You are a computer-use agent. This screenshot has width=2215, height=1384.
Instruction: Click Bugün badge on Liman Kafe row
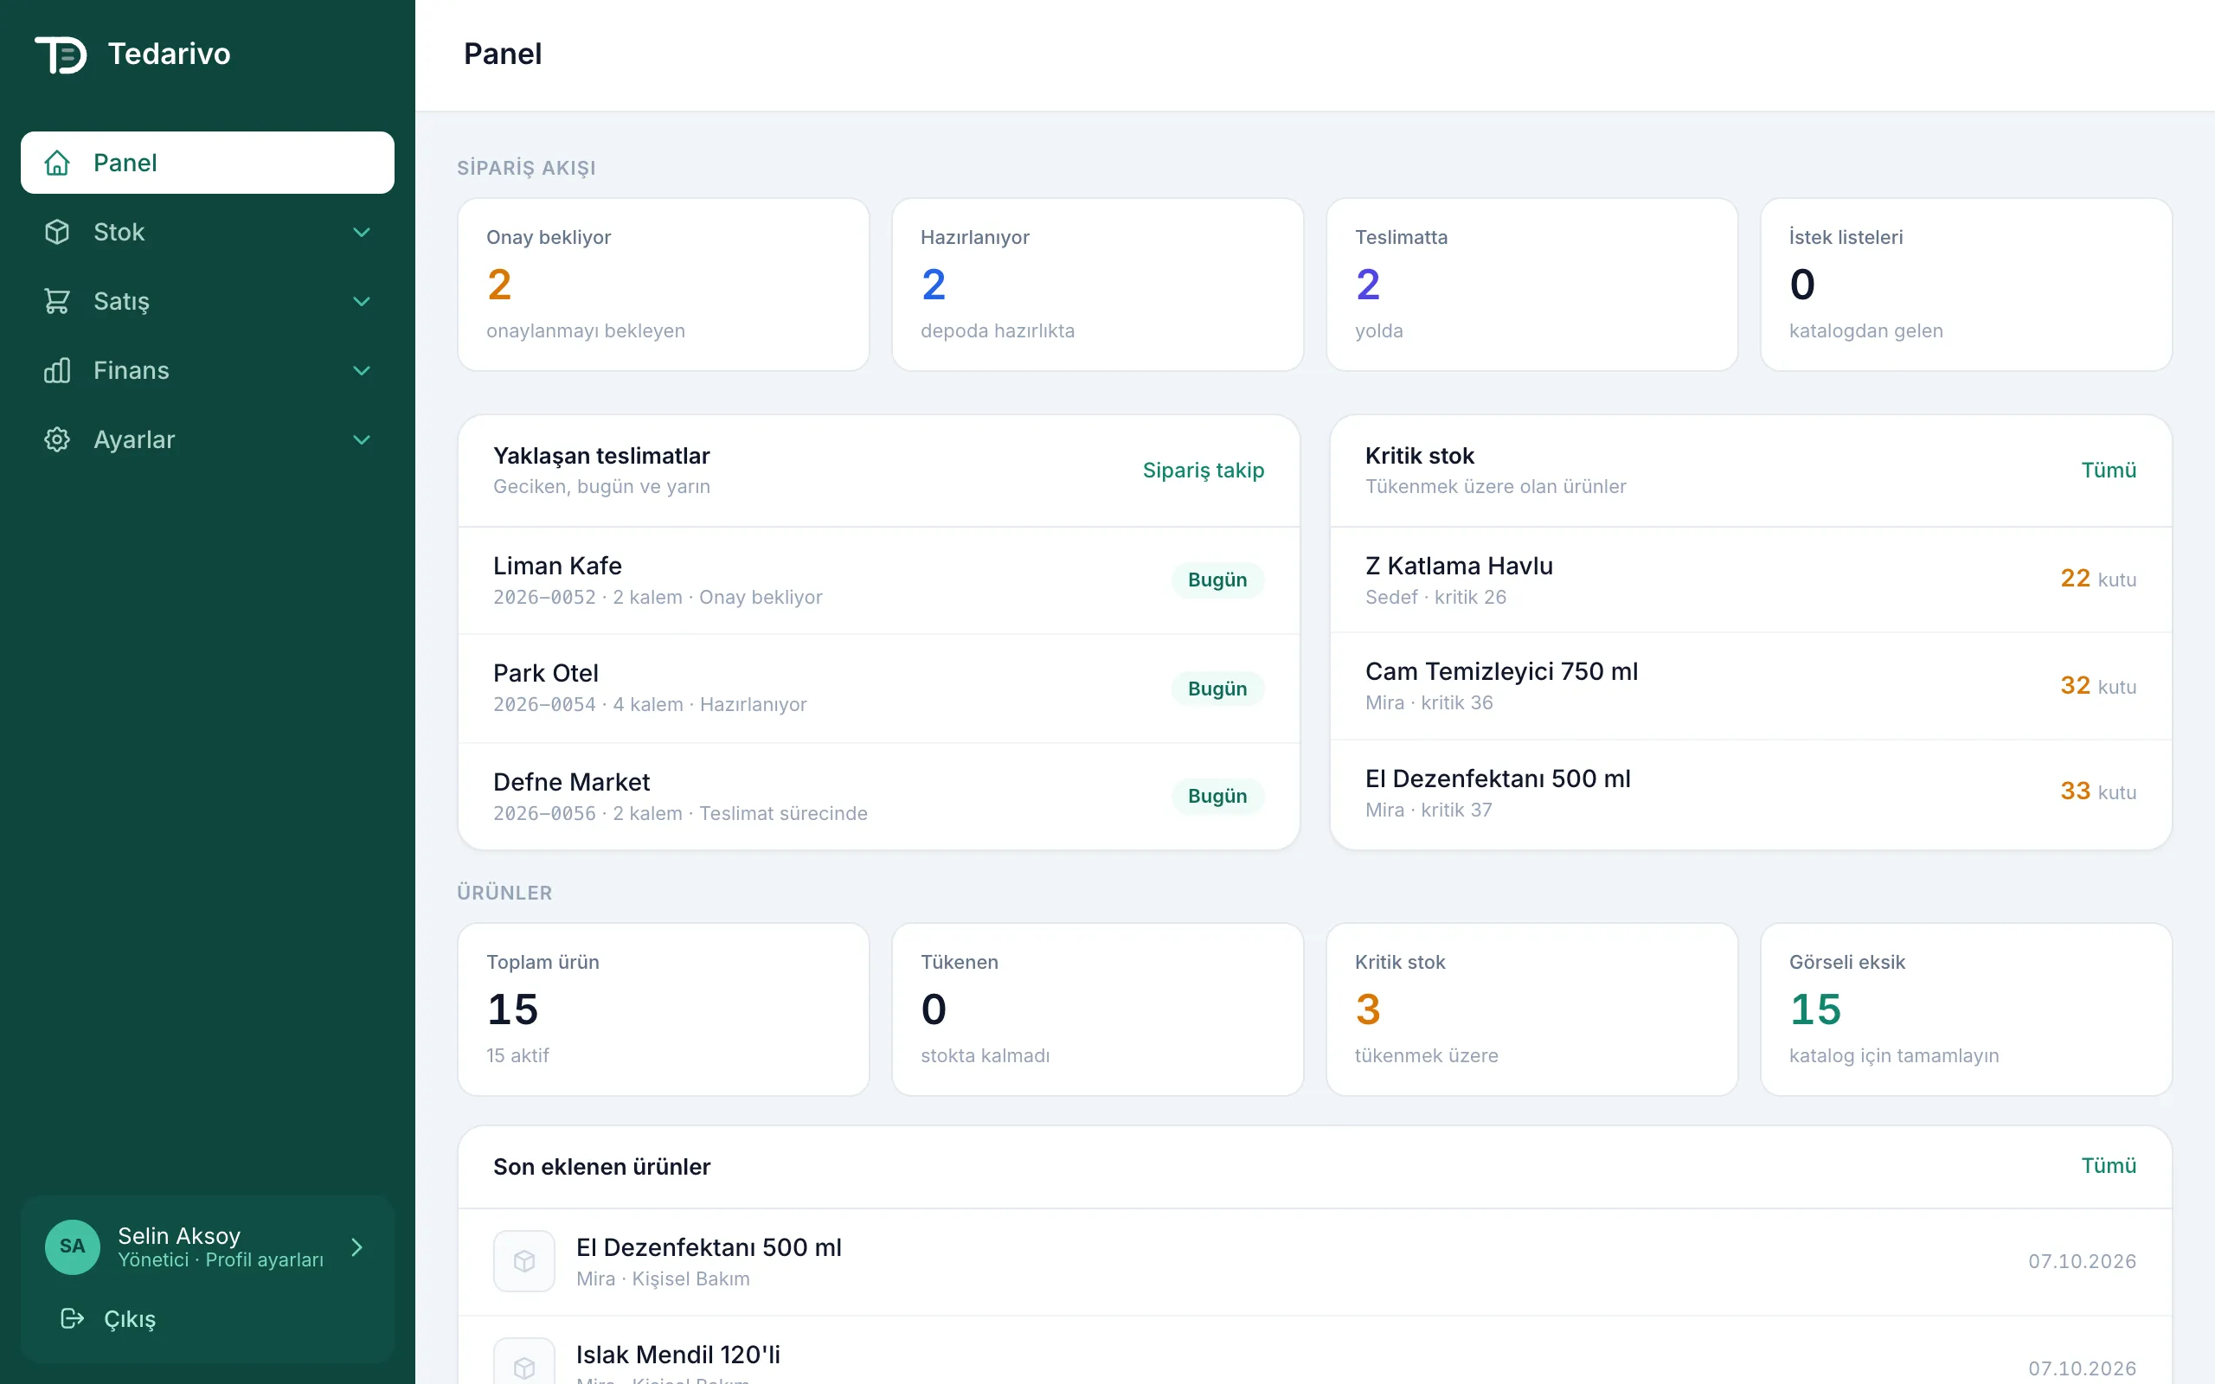coord(1217,580)
